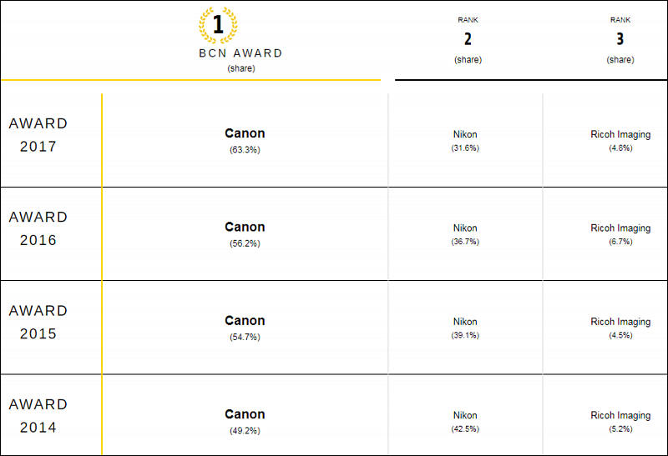Click the AWARD 2015 row label
668x456 pixels.
(38, 322)
